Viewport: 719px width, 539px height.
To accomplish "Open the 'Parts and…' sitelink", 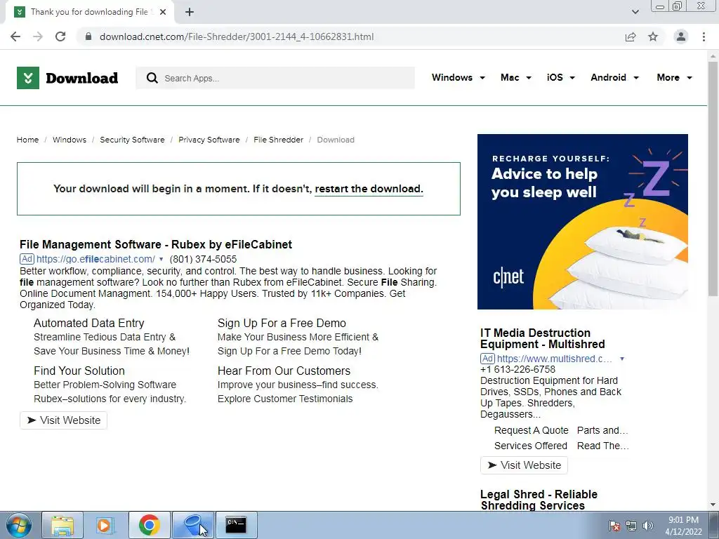I will [602, 430].
